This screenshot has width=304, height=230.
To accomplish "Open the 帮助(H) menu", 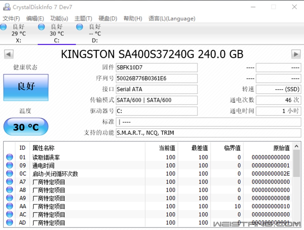I will 133,18.
